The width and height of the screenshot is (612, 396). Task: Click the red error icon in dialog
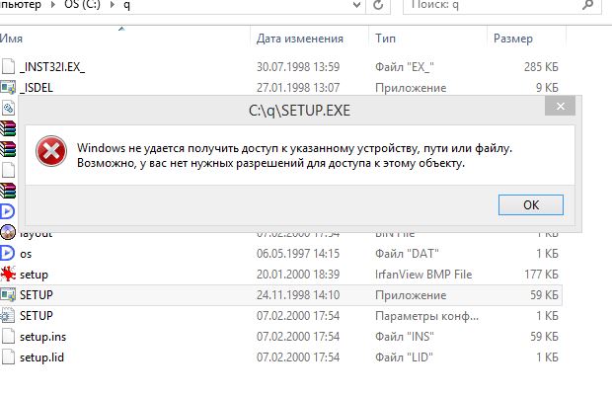(51, 151)
